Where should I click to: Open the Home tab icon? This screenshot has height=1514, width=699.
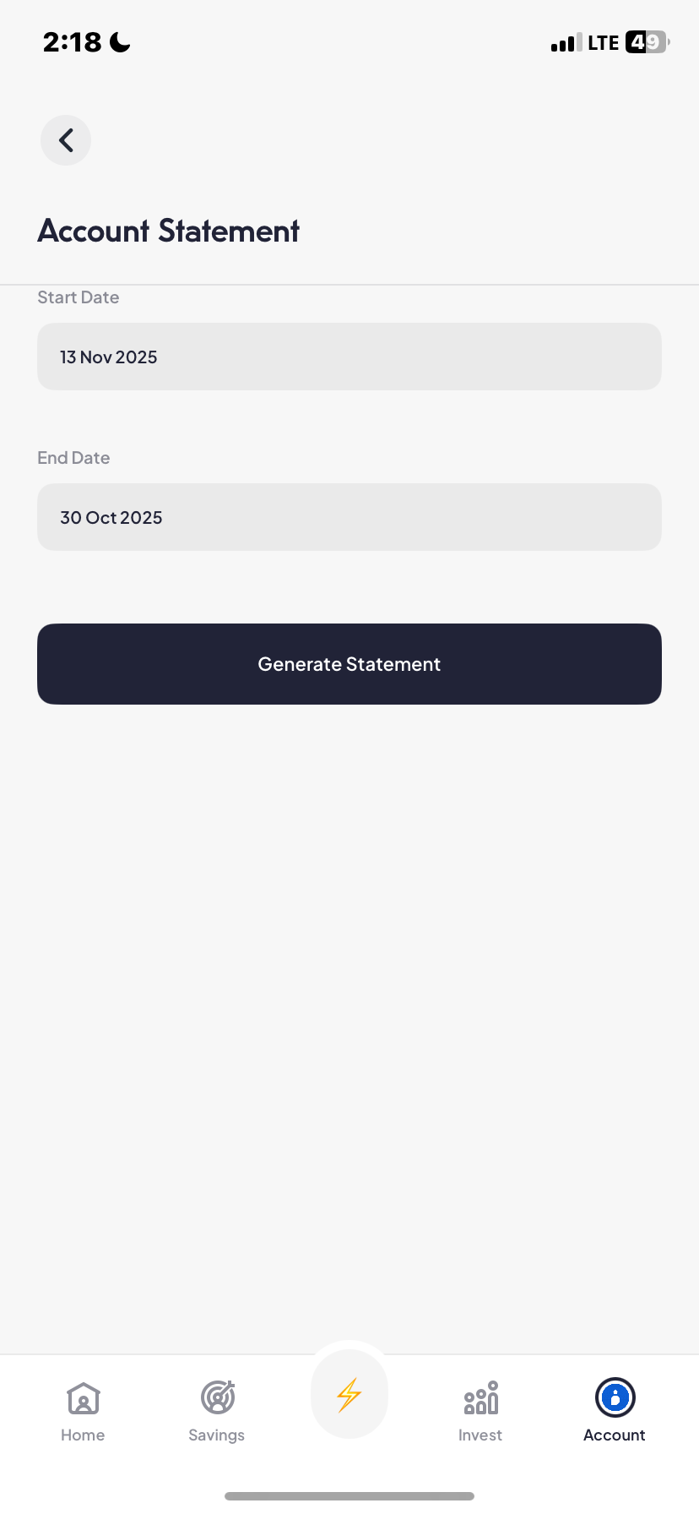[84, 1398]
